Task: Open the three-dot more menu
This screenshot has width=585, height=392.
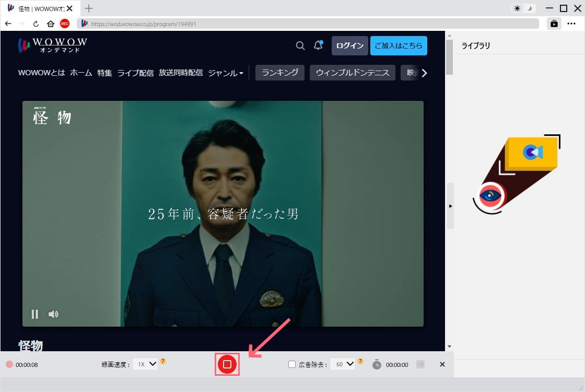Action: [x=571, y=24]
